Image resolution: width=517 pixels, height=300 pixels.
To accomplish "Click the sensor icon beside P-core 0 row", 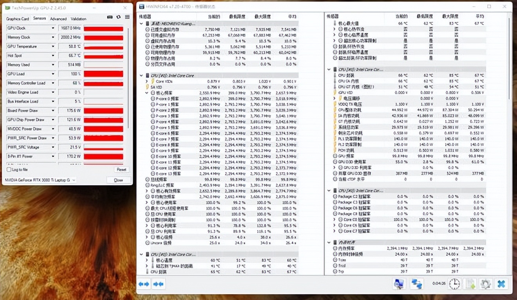I will click(x=153, y=99).
